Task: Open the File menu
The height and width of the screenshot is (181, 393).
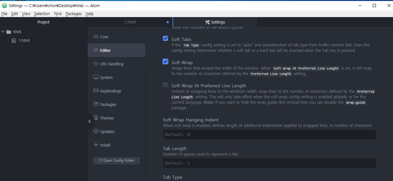Action: [x=4, y=14]
